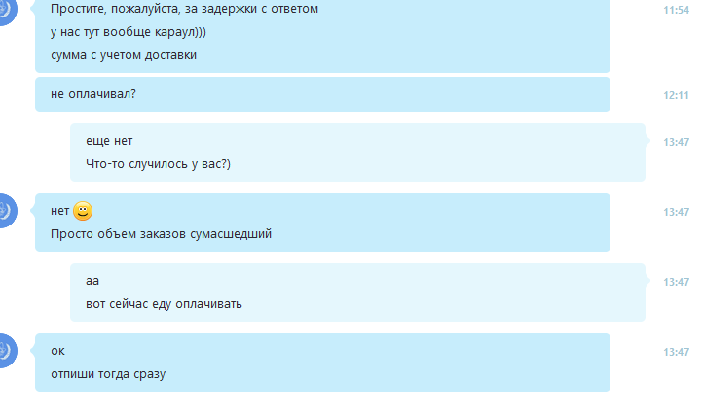The height and width of the screenshot is (416, 703).
Task: Click the "ок" message line
Action: 57,351
